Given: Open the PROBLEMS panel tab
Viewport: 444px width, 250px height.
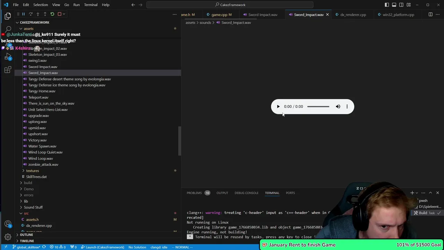Looking at the screenshot, I should point(194,193).
